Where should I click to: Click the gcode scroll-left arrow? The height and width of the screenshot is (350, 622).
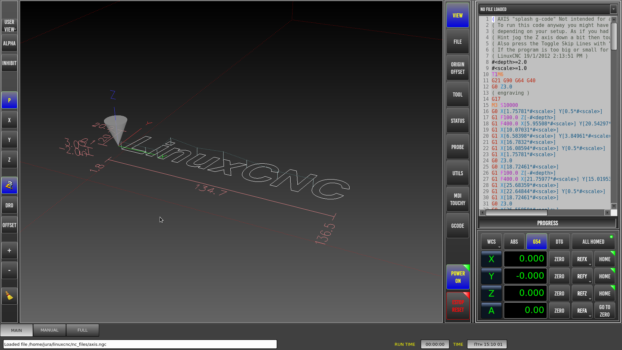[482, 213]
